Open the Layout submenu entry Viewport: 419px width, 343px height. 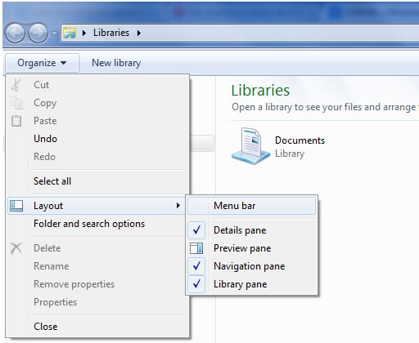(x=97, y=206)
